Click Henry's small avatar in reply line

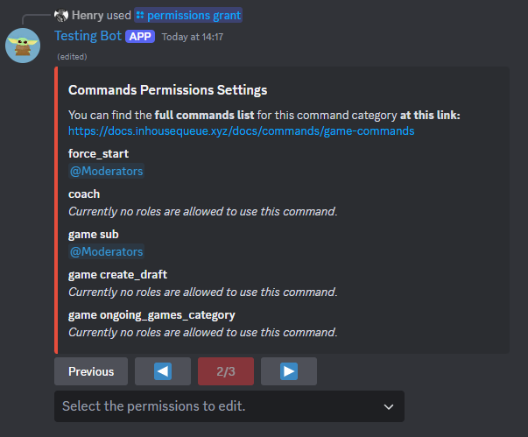tap(61, 15)
